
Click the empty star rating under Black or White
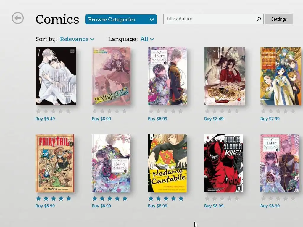pos(53,111)
